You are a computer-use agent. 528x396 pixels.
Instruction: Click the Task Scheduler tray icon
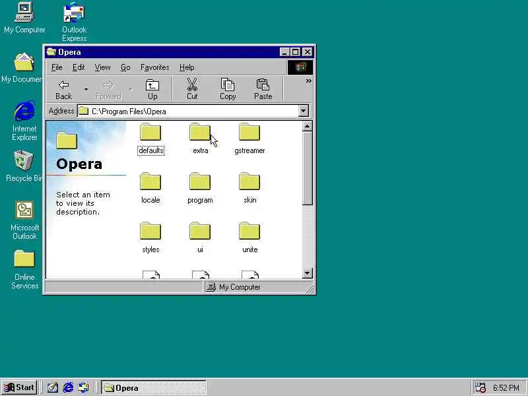tap(480, 387)
